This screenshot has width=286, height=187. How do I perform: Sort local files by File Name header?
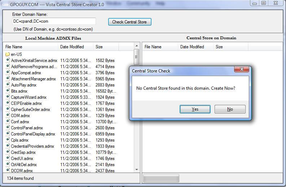(x=30, y=47)
